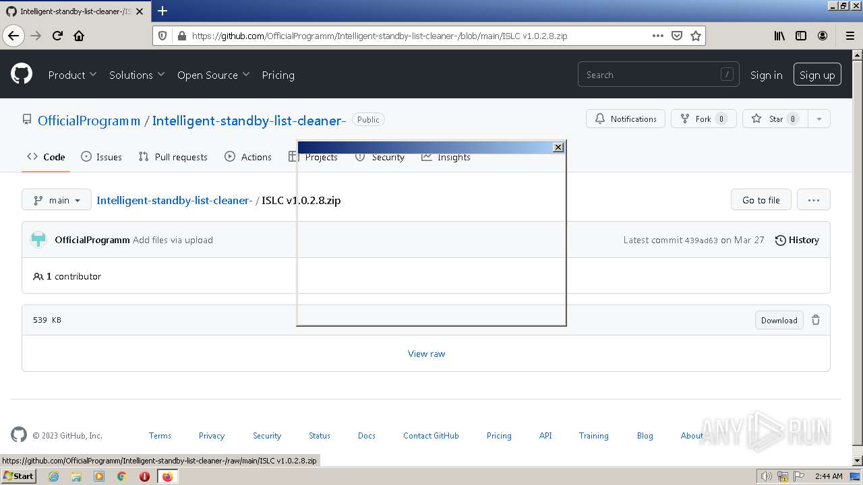Open Firefox hamburger menu
Viewport: 863px width, 485px height.
850,36
